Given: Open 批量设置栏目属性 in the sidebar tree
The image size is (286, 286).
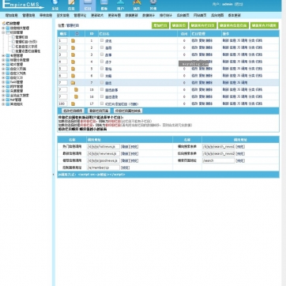Looking at the screenshot, I should [x=28, y=51].
